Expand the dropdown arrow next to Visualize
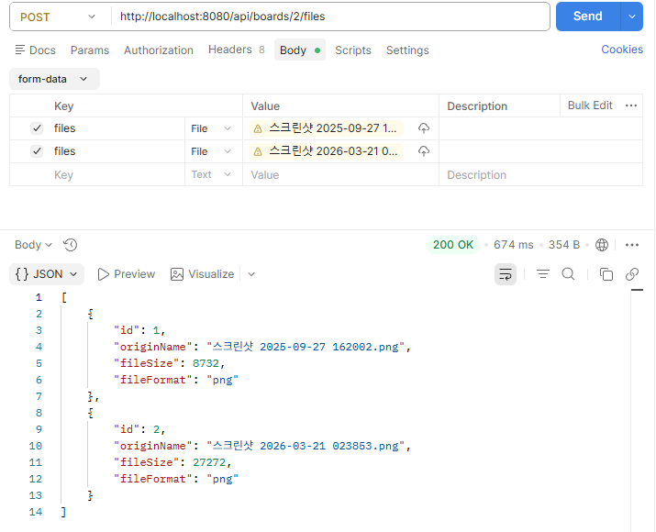656x532 pixels. click(251, 274)
